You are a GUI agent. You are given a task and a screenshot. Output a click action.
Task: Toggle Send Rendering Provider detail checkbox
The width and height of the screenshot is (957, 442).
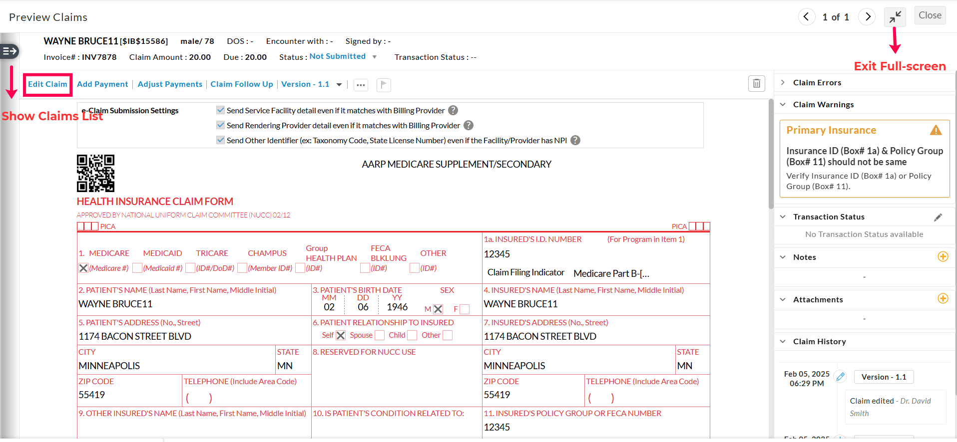(220, 125)
